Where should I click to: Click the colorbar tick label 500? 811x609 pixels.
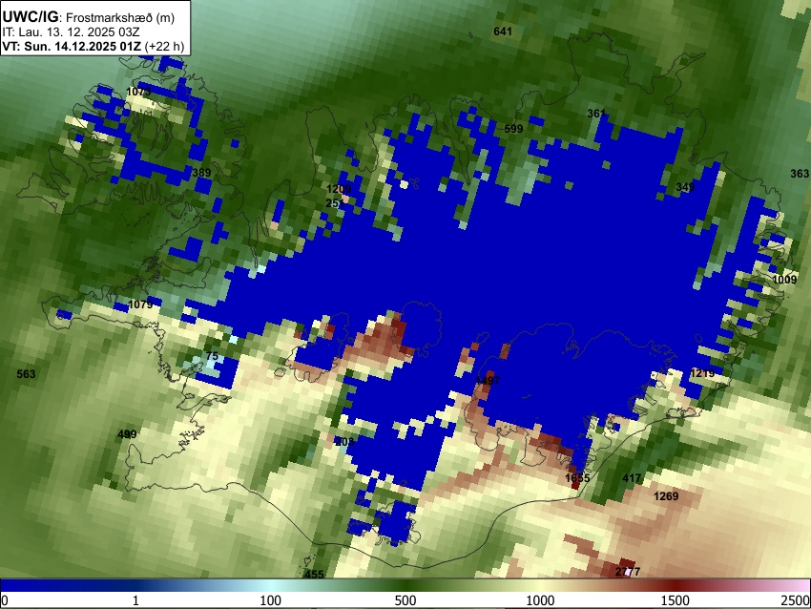(405, 600)
